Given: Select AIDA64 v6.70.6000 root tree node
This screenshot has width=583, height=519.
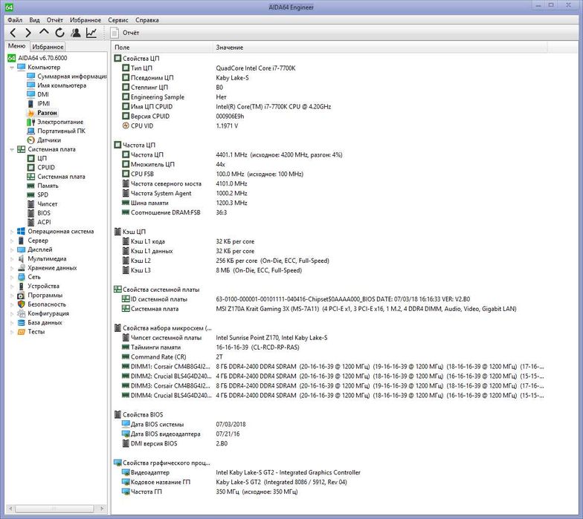Looking at the screenshot, I should (37, 58).
